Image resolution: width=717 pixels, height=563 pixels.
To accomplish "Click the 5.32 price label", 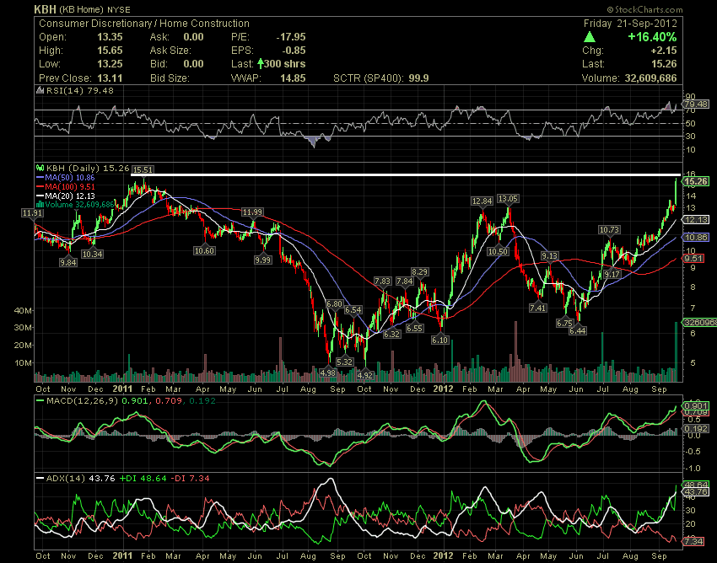I will point(344,362).
